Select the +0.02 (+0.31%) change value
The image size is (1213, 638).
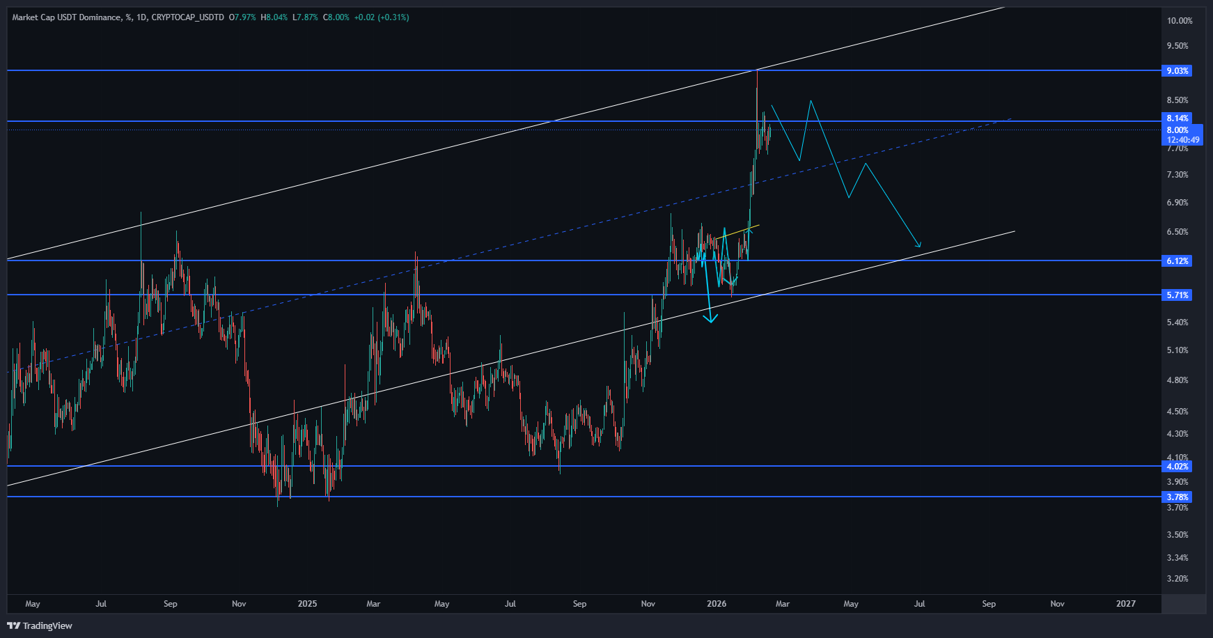[381, 17]
